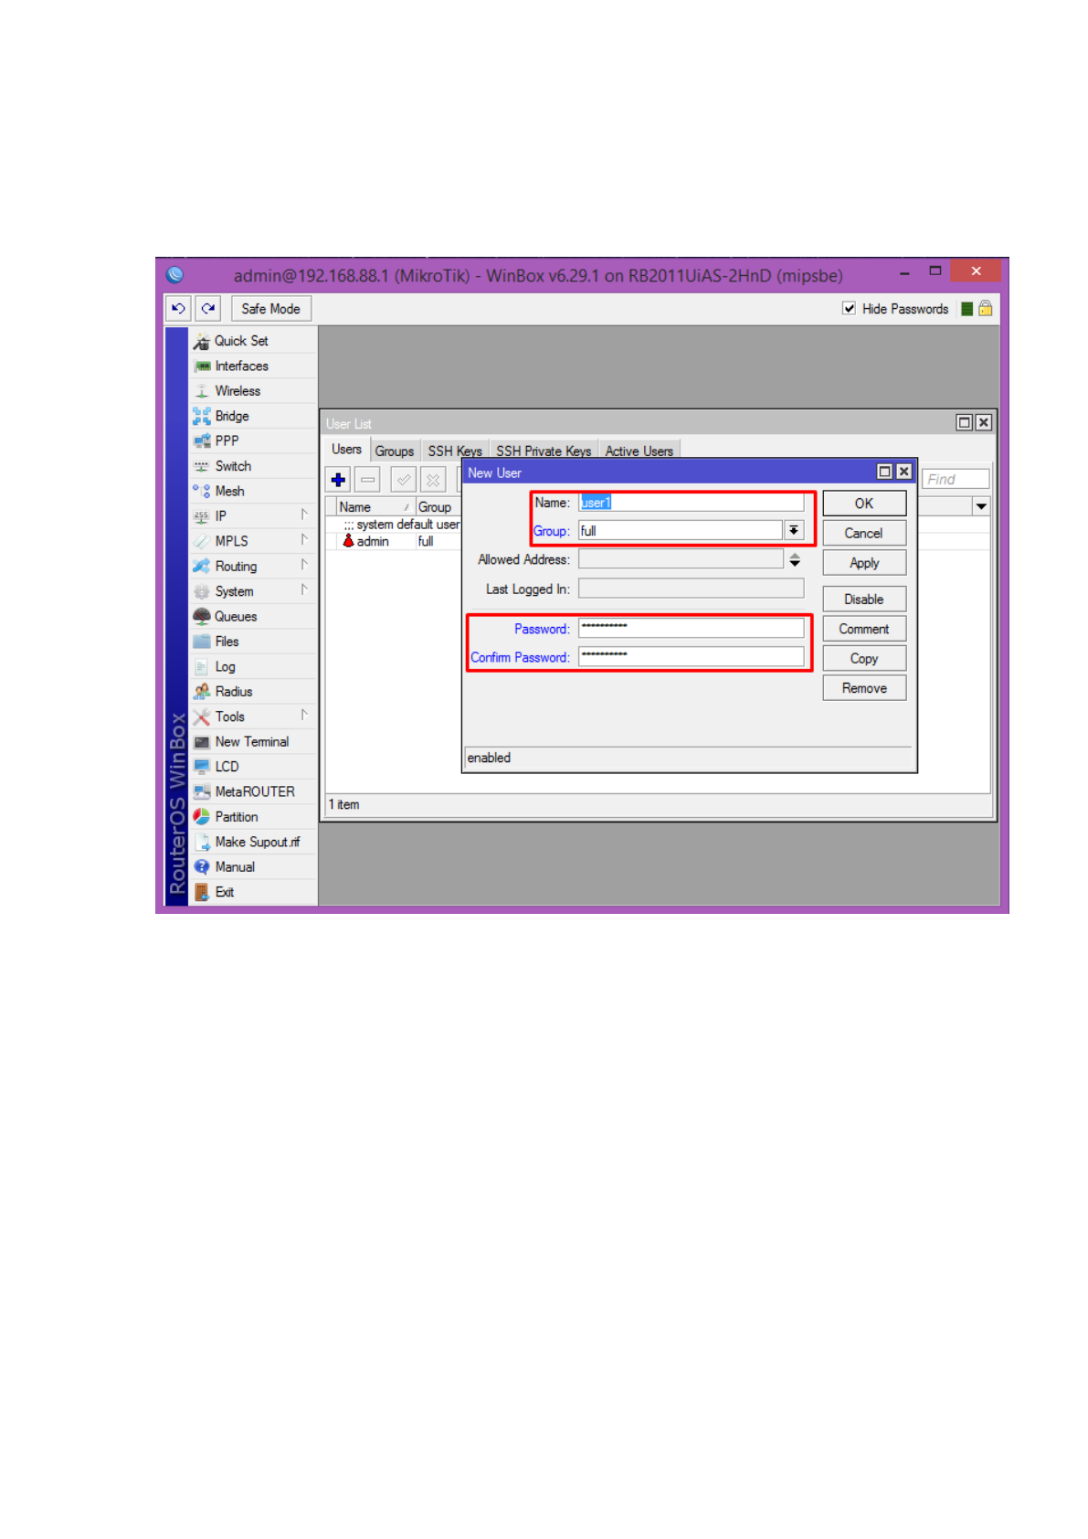The height and width of the screenshot is (1539, 1088).
Task: Close the User List window
Action: tap(983, 422)
